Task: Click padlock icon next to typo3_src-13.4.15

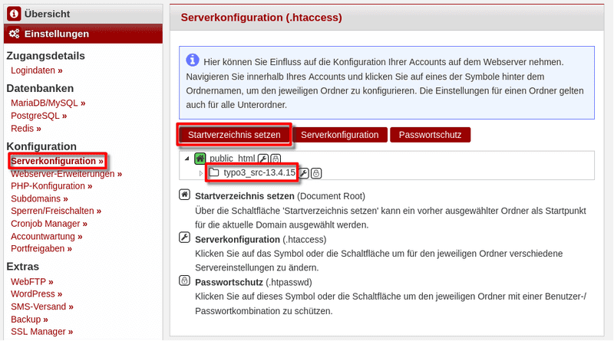Action: pyautogui.click(x=316, y=173)
